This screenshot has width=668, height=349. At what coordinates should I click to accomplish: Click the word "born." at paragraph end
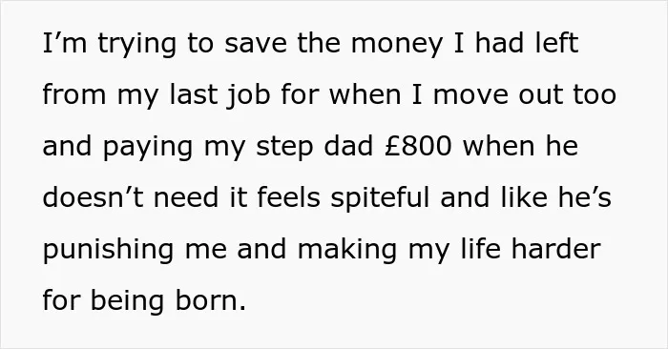[x=211, y=300]
